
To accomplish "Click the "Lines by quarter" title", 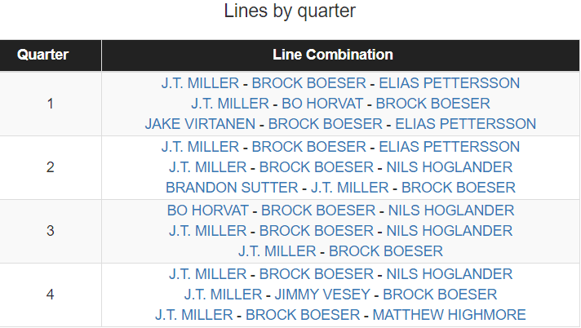I will [290, 12].
